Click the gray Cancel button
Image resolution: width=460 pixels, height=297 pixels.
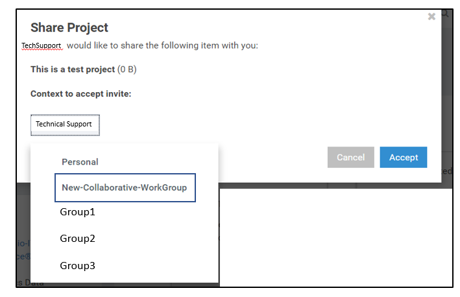point(351,157)
